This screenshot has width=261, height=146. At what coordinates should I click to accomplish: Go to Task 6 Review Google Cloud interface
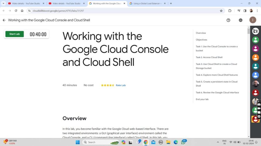pyautogui.click(x=217, y=93)
